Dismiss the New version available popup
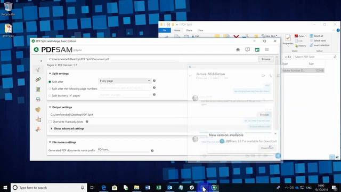Image resolution: width=341 pixels, height=192 pixels. tap(275, 133)
